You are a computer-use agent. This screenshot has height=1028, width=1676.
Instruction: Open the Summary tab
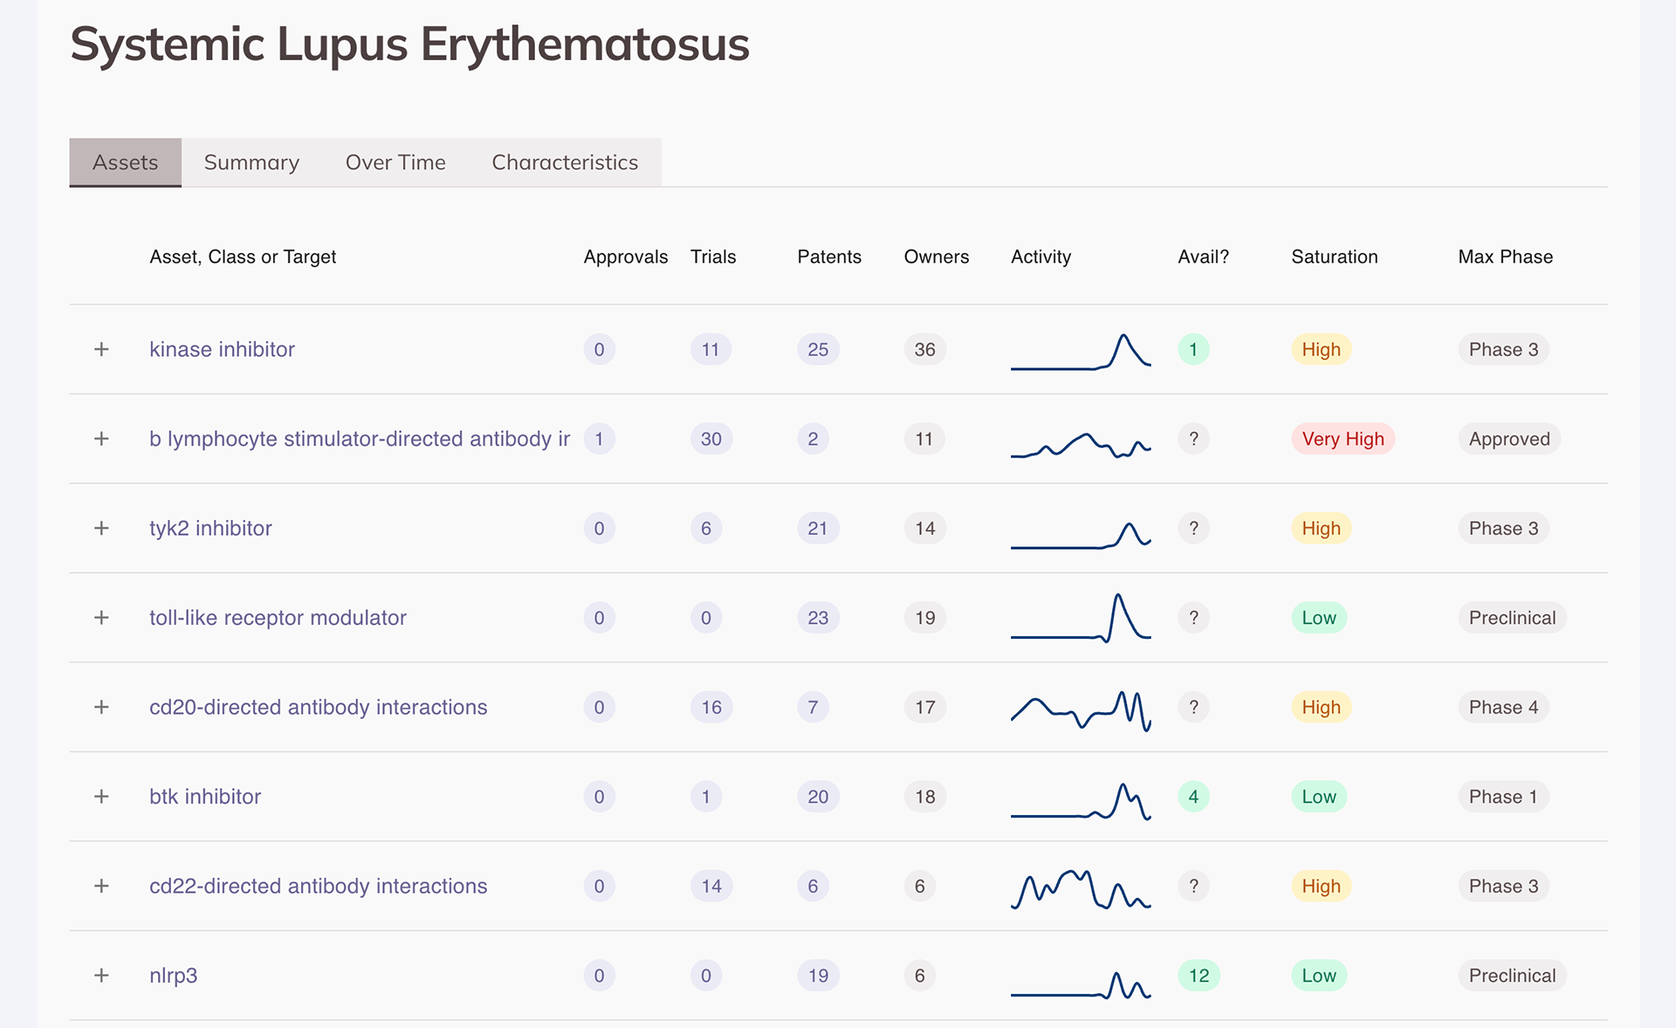[251, 162]
